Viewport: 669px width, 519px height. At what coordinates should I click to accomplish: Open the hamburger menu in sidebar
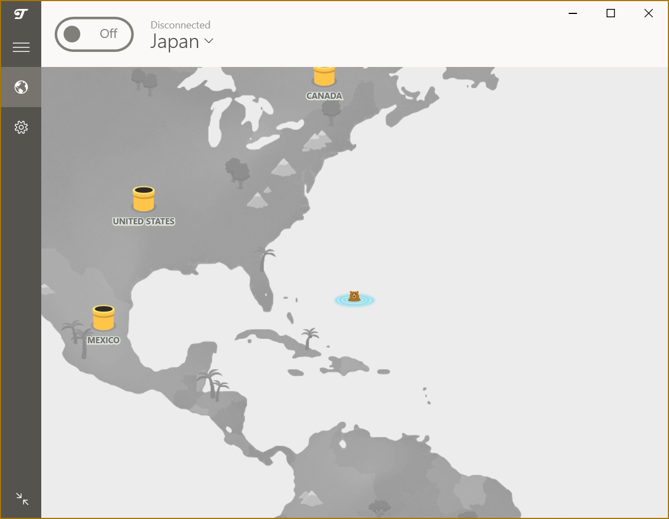coord(21,47)
